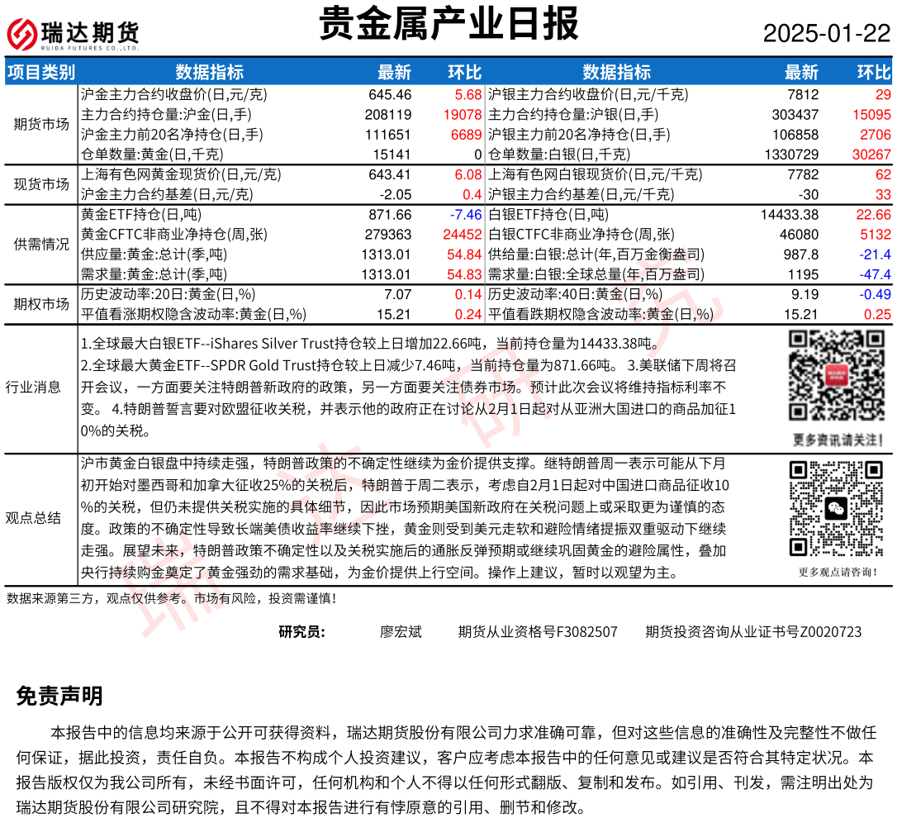
Task: Click 更多资讯请关注 caption text
Action: [837, 439]
